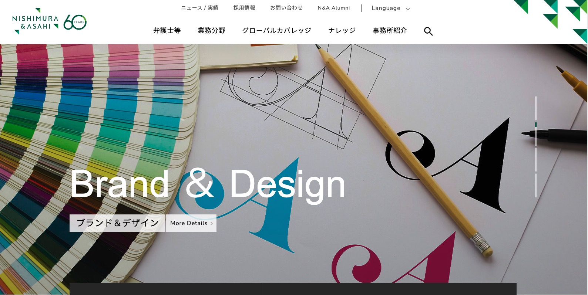Click the Nishimura & Asahi logo
The image size is (588, 295).
tap(36, 21)
